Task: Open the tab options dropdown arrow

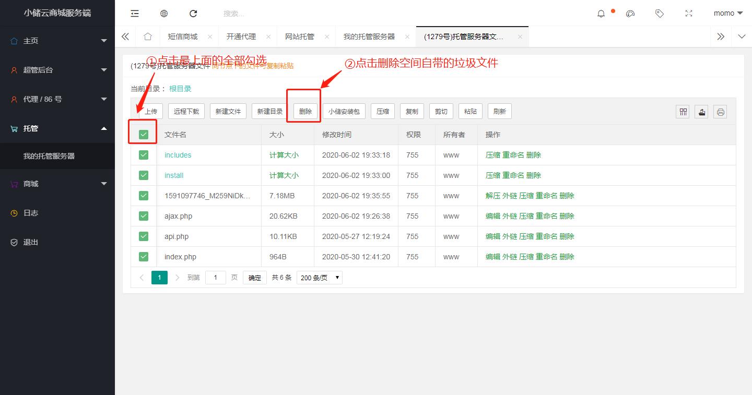Action: coord(742,37)
